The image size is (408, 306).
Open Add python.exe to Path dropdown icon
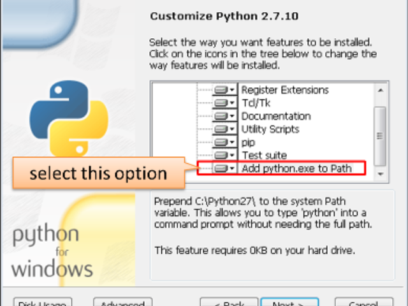[x=225, y=168]
